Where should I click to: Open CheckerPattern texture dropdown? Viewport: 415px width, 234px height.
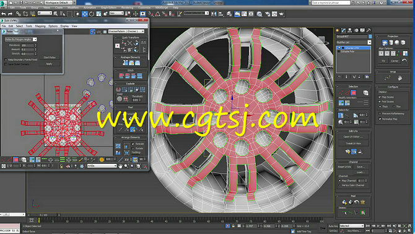click(126, 31)
